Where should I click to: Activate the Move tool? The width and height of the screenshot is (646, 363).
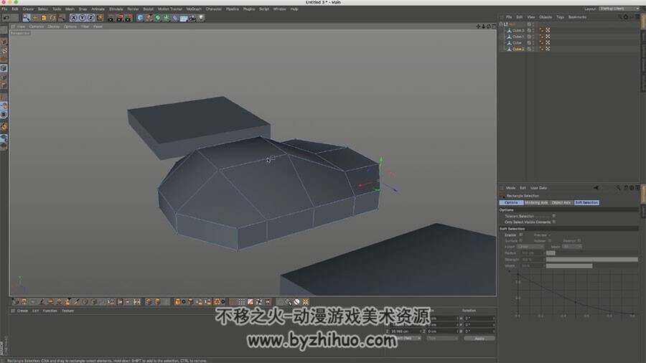click(x=35, y=18)
